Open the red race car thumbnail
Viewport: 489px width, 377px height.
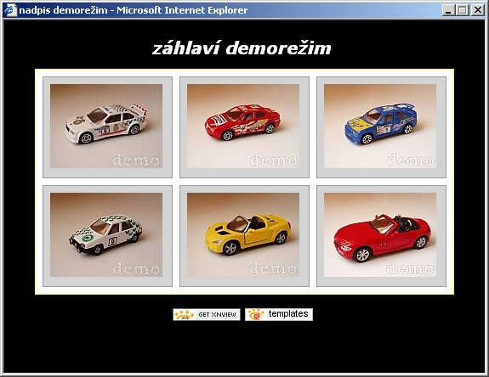click(243, 126)
